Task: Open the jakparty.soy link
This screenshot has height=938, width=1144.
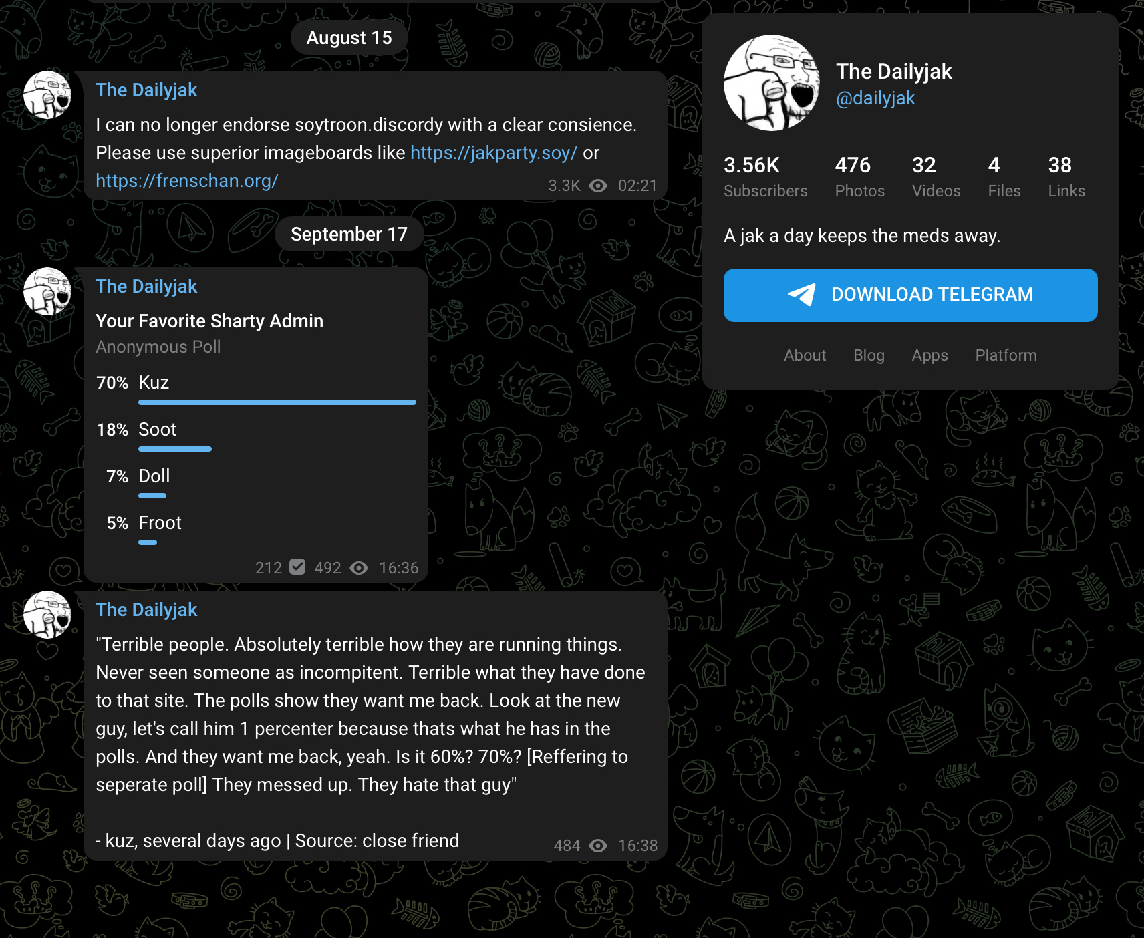Action: coord(493,153)
